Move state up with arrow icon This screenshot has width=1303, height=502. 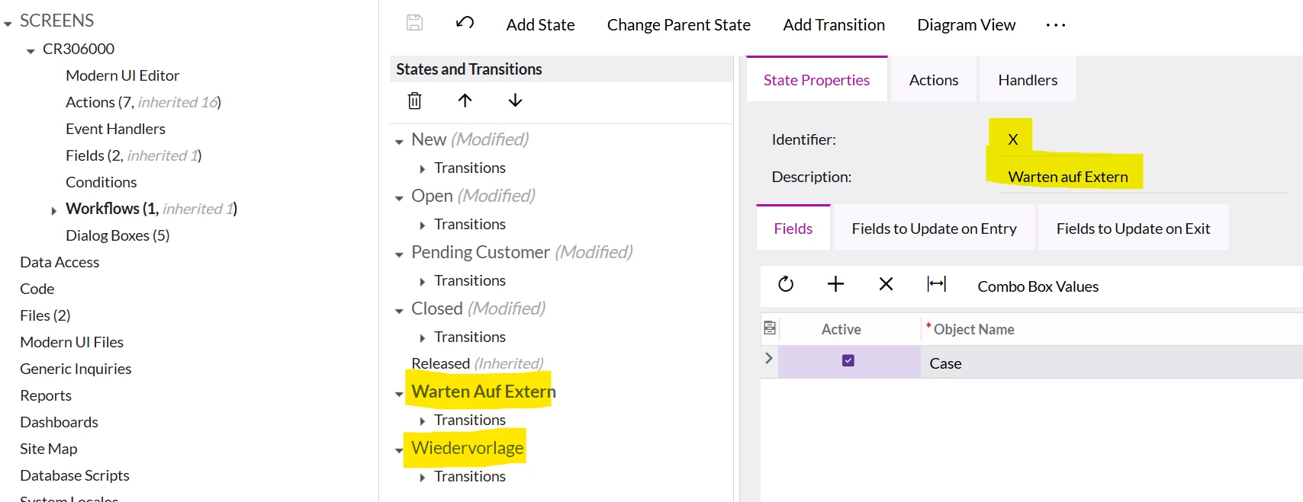coord(465,100)
